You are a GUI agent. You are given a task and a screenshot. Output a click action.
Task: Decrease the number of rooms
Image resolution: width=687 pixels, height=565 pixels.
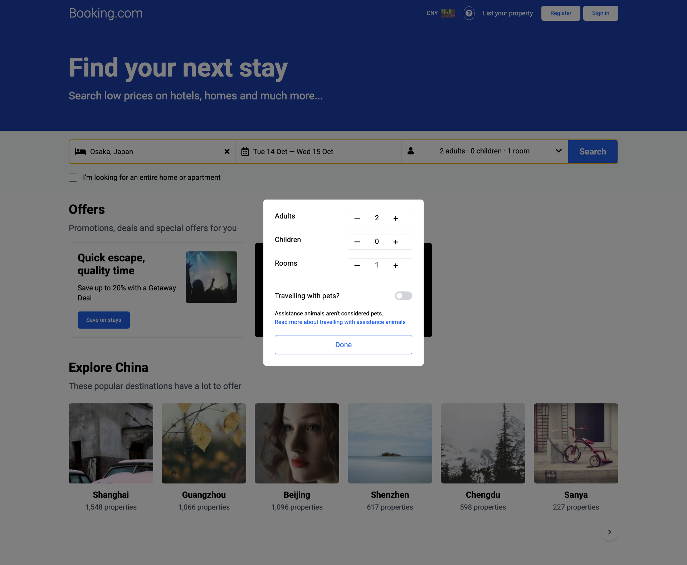(x=357, y=266)
